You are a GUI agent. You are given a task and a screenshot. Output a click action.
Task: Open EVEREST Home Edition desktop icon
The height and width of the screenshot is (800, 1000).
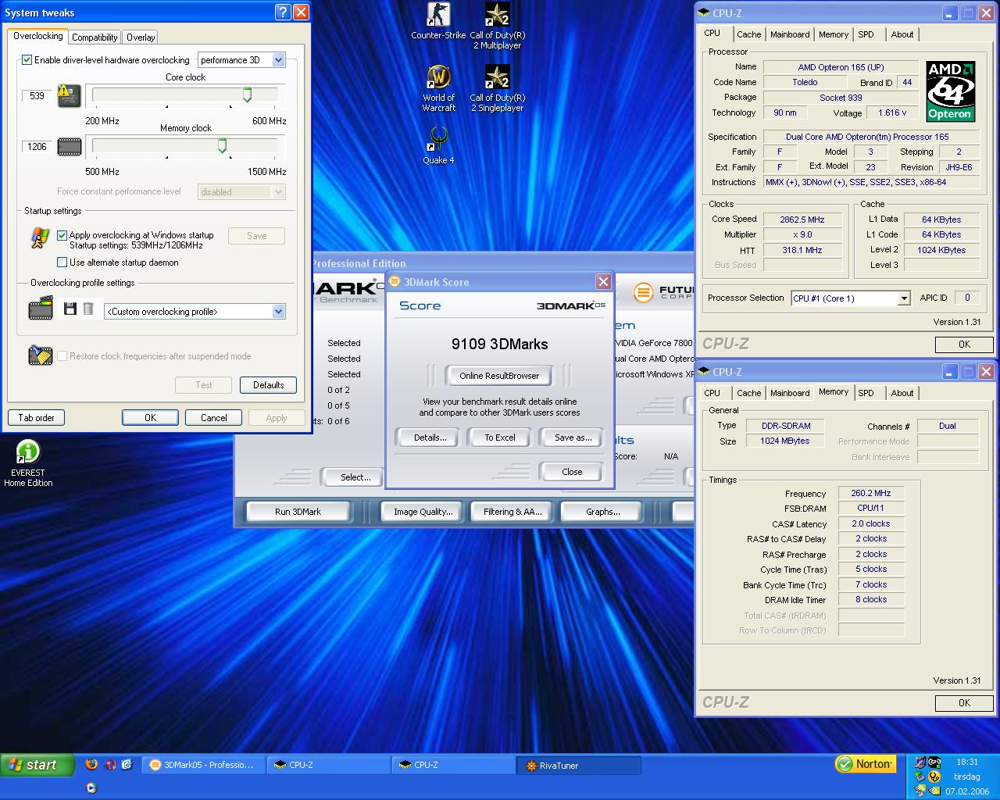(28, 463)
